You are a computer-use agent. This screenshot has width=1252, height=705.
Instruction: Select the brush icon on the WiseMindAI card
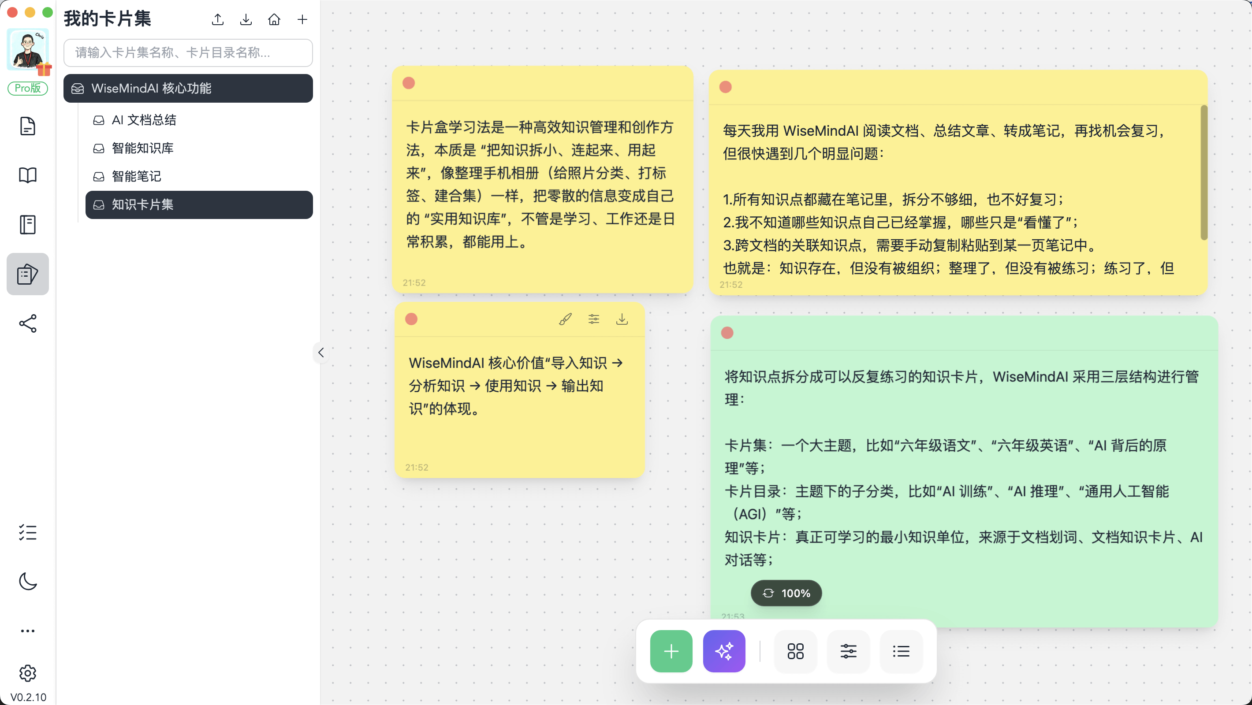pyautogui.click(x=565, y=319)
